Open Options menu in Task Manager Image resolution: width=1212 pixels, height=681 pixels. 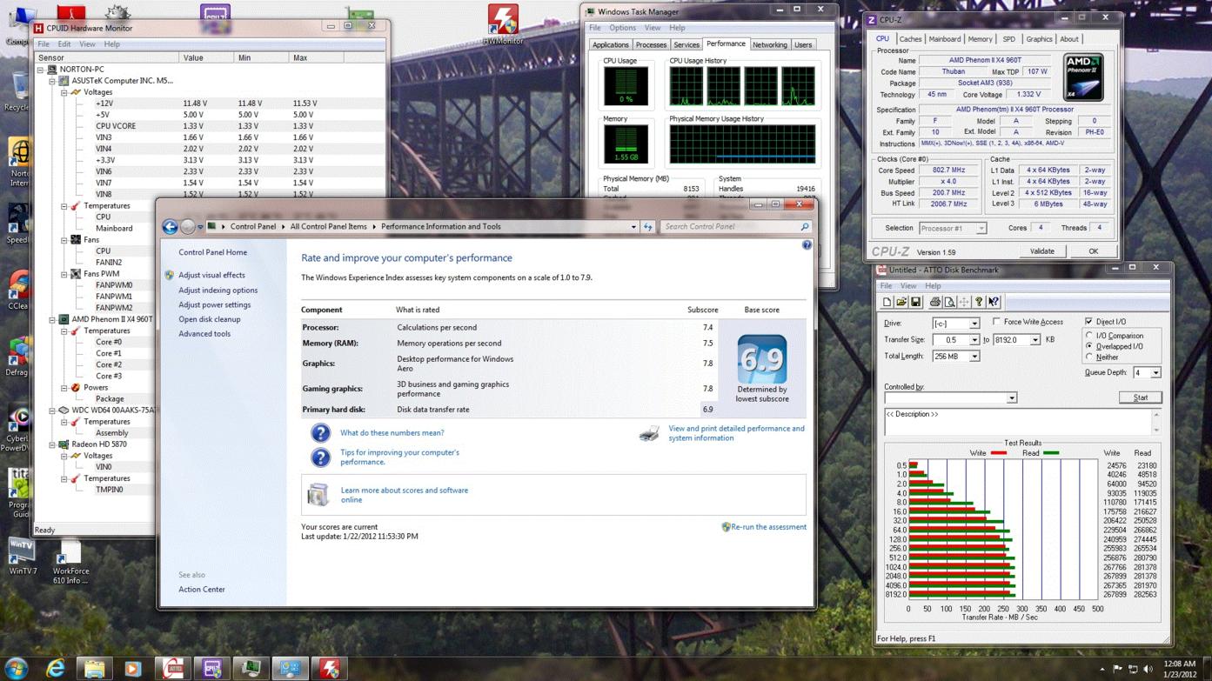point(622,28)
